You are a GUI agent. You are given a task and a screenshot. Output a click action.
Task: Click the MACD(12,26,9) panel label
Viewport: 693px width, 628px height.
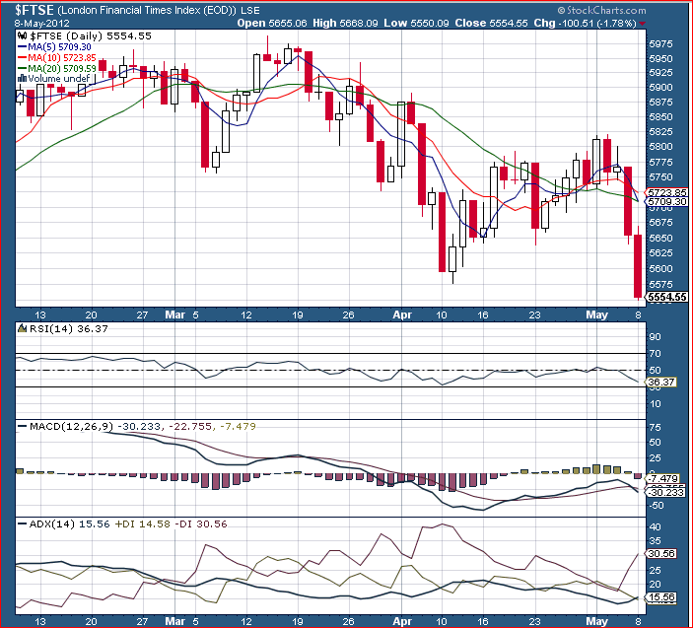click(x=71, y=427)
